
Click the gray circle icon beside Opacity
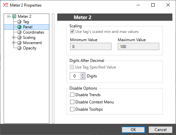[x=19, y=48]
